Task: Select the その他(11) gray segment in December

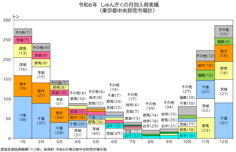Action: pos(224,32)
